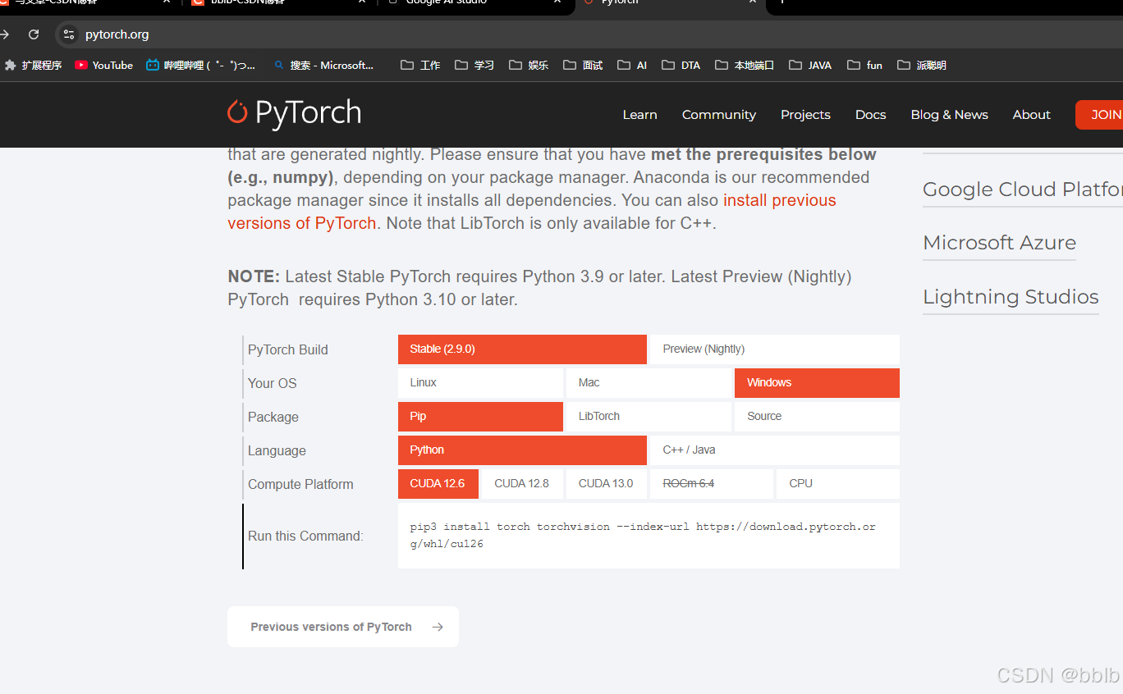This screenshot has height=694, width=1123.
Task: Open the Community menu
Action: pyautogui.click(x=719, y=115)
